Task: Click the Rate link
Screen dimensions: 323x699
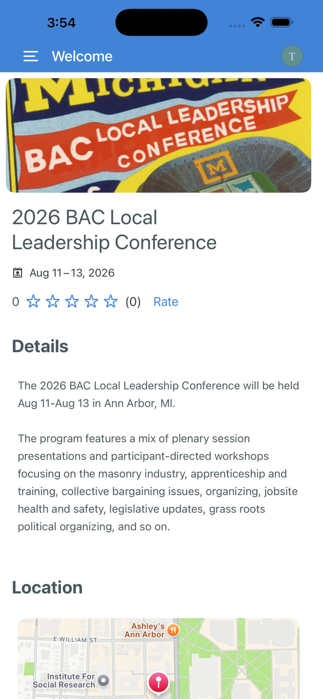Action: click(166, 302)
